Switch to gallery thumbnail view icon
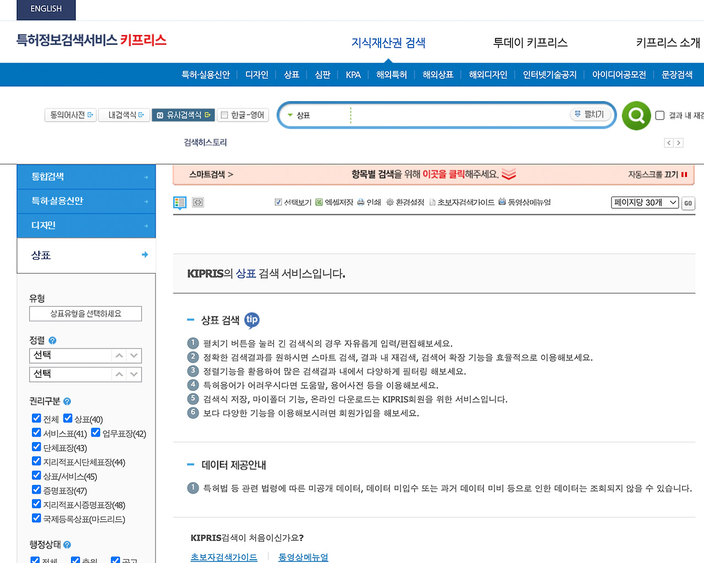704x563 pixels. [198, 202]
